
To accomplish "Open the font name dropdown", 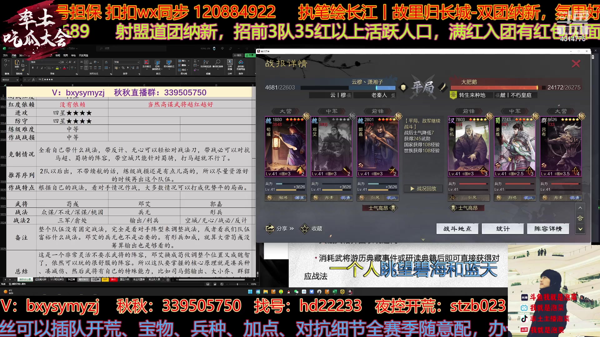I will pos(59,62).
